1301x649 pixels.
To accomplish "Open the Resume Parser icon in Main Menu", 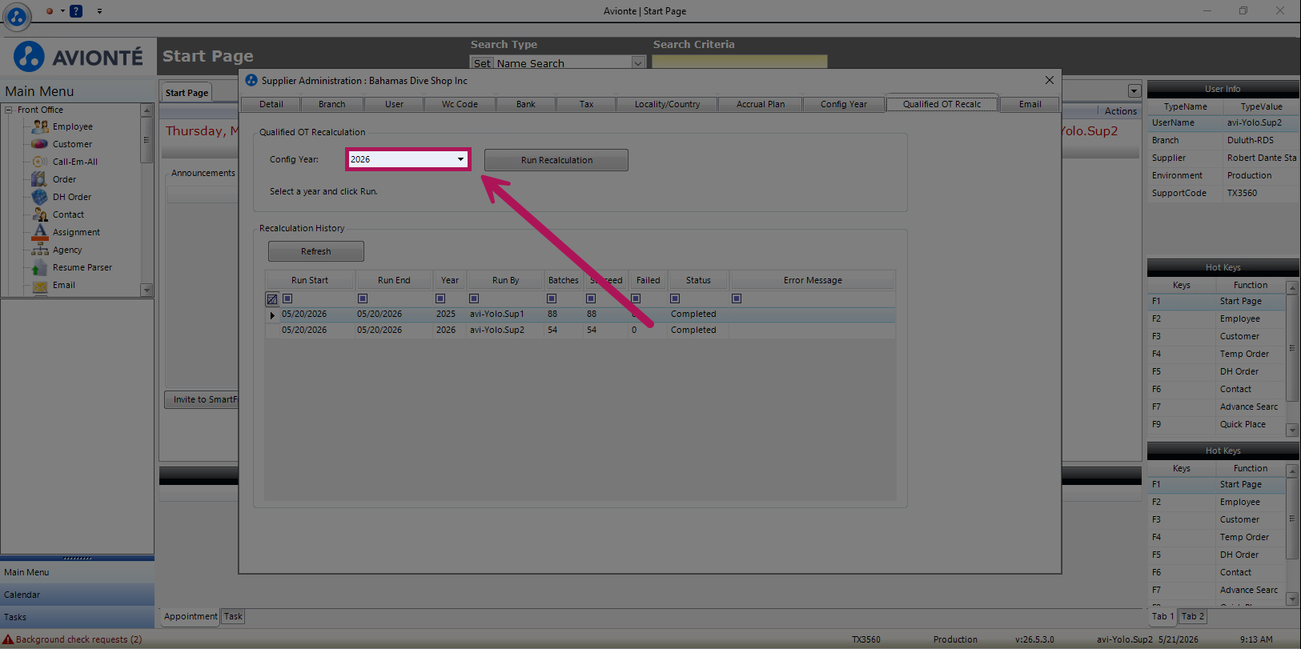I will click(x=40, y=267).
